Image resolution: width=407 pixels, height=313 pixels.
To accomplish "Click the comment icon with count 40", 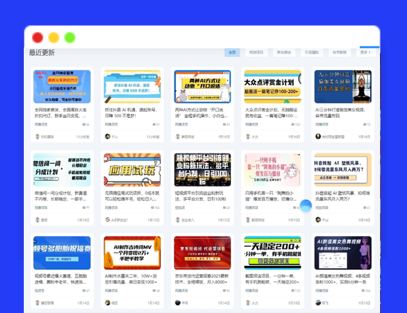I will (x=225, y=208).
